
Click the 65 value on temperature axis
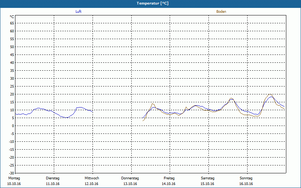click(x=12, y=23)
